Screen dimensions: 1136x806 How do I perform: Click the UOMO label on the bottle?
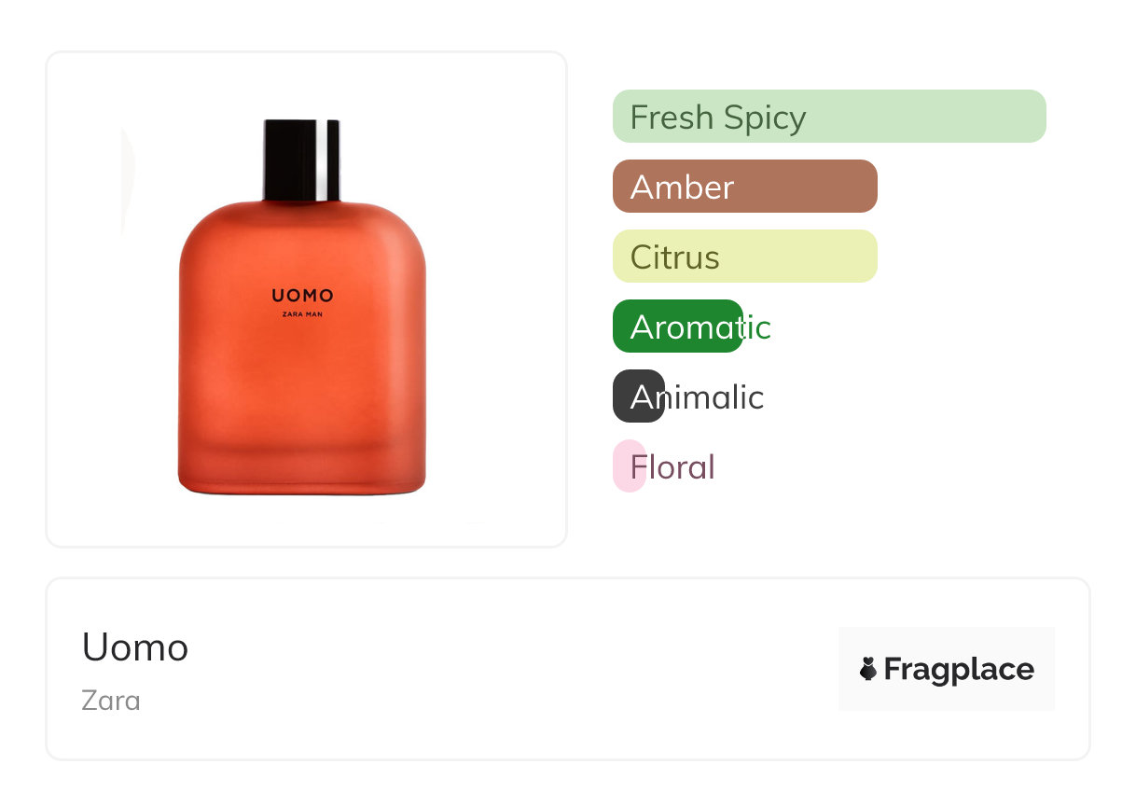point(302,296)
